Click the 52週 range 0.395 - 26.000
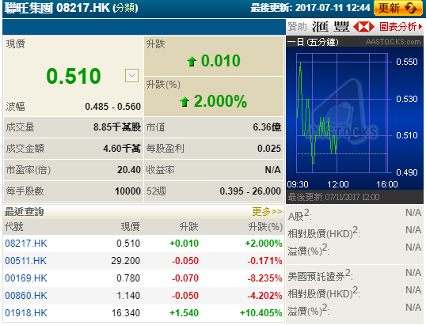 coord(250,191)
